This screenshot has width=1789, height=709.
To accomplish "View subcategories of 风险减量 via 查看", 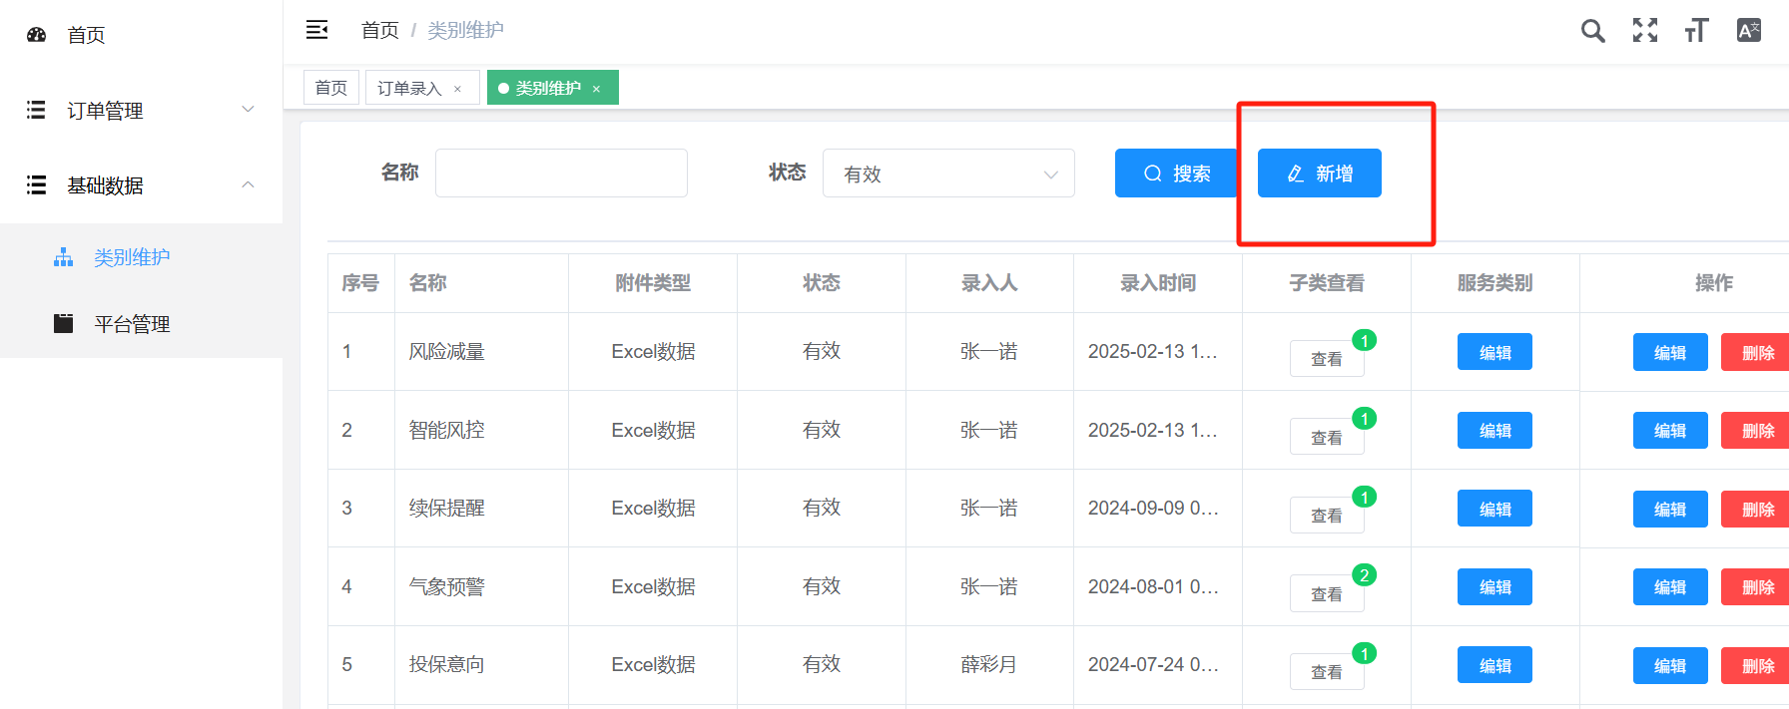I will pos(1327,359).
